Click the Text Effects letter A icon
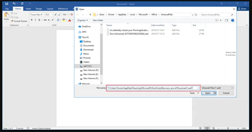The width and height of the screenshot is (252, 132). 58,20
